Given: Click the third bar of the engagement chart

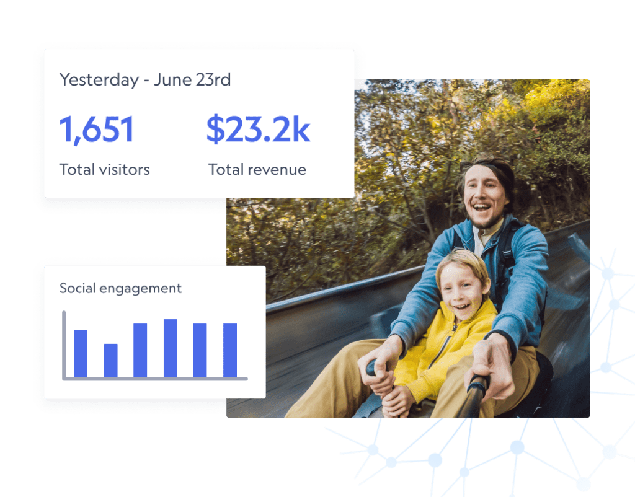Looking at the screenshot, I should [140, 350].
